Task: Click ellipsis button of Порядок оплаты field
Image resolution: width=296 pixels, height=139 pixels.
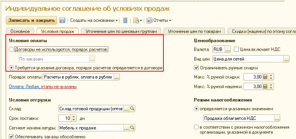Action: click(117, 77)
